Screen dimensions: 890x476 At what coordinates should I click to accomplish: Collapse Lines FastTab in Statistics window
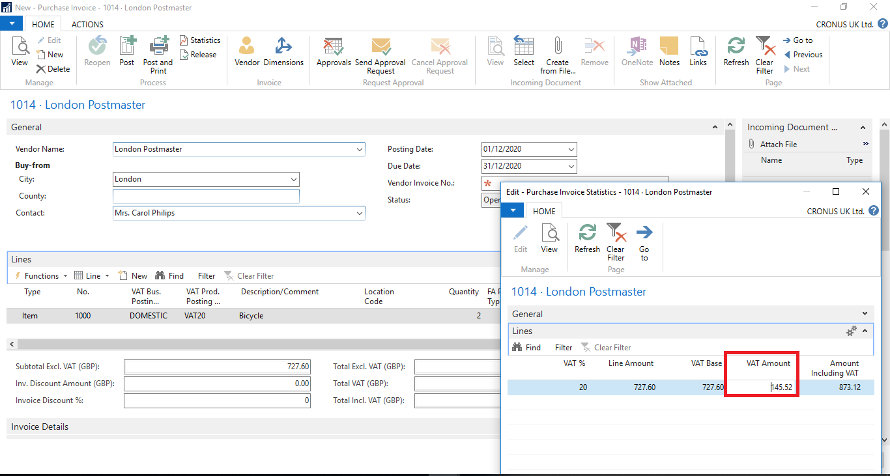pyautogui.click(x=865, y=331)
